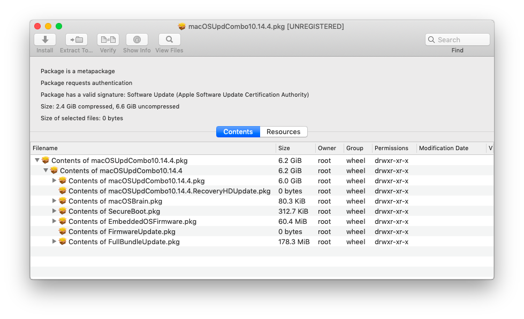The image size is (524, 319).
Task: Click the green zoom window button
Action: [59, 26]
